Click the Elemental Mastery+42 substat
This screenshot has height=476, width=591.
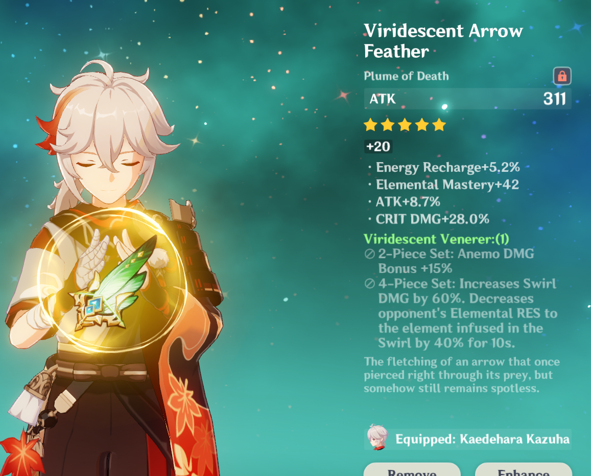tap(447, 185)
